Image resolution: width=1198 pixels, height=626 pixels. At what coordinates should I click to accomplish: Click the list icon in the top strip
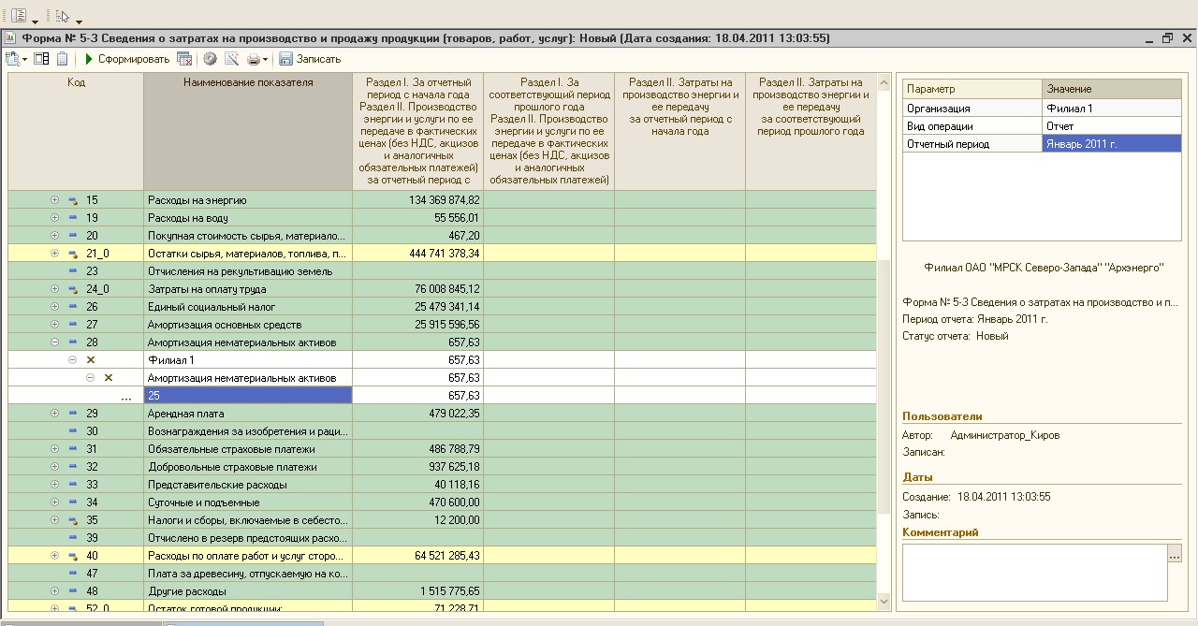point(18,16)
